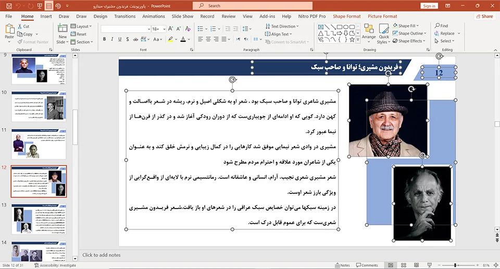
Task: Fit slide to current window icon
Action: pyautogui.click(x=495, y=265)
